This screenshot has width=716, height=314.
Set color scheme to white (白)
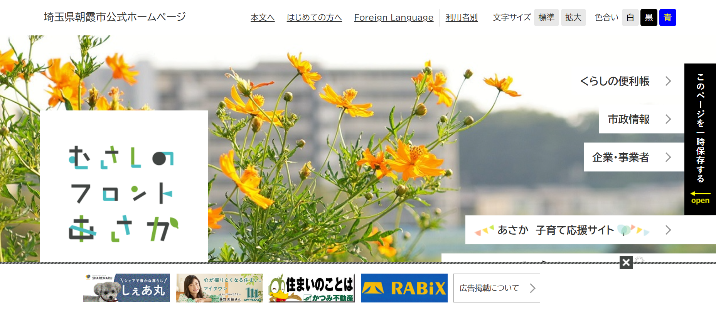630,17
